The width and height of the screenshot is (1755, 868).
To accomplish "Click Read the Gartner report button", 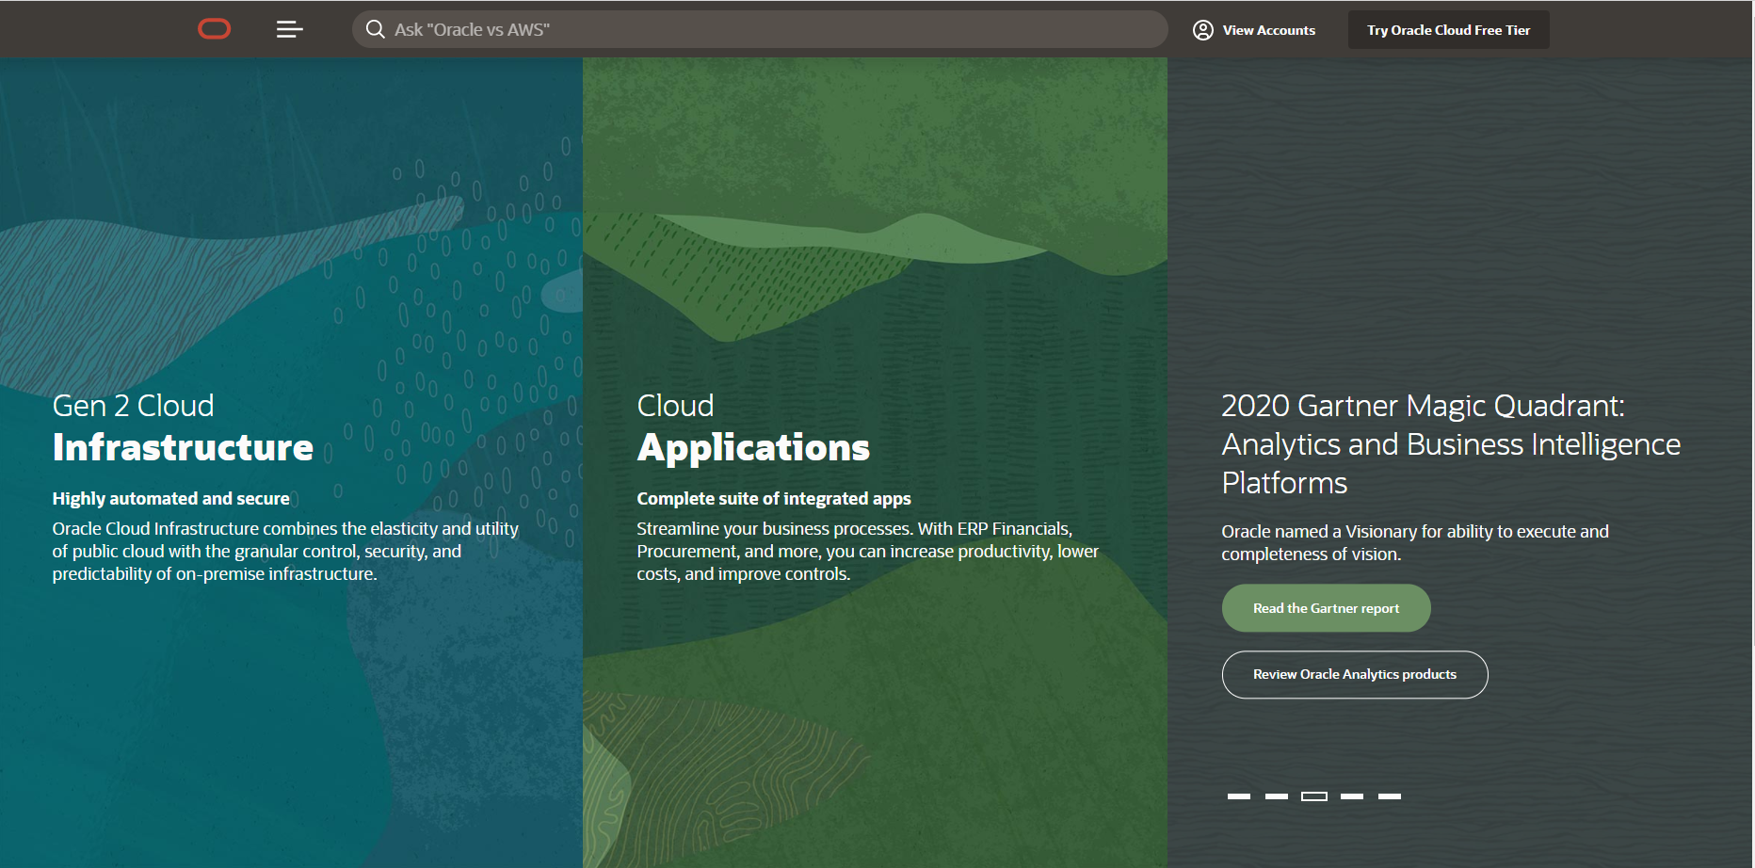I will (x=1326, y=608).
